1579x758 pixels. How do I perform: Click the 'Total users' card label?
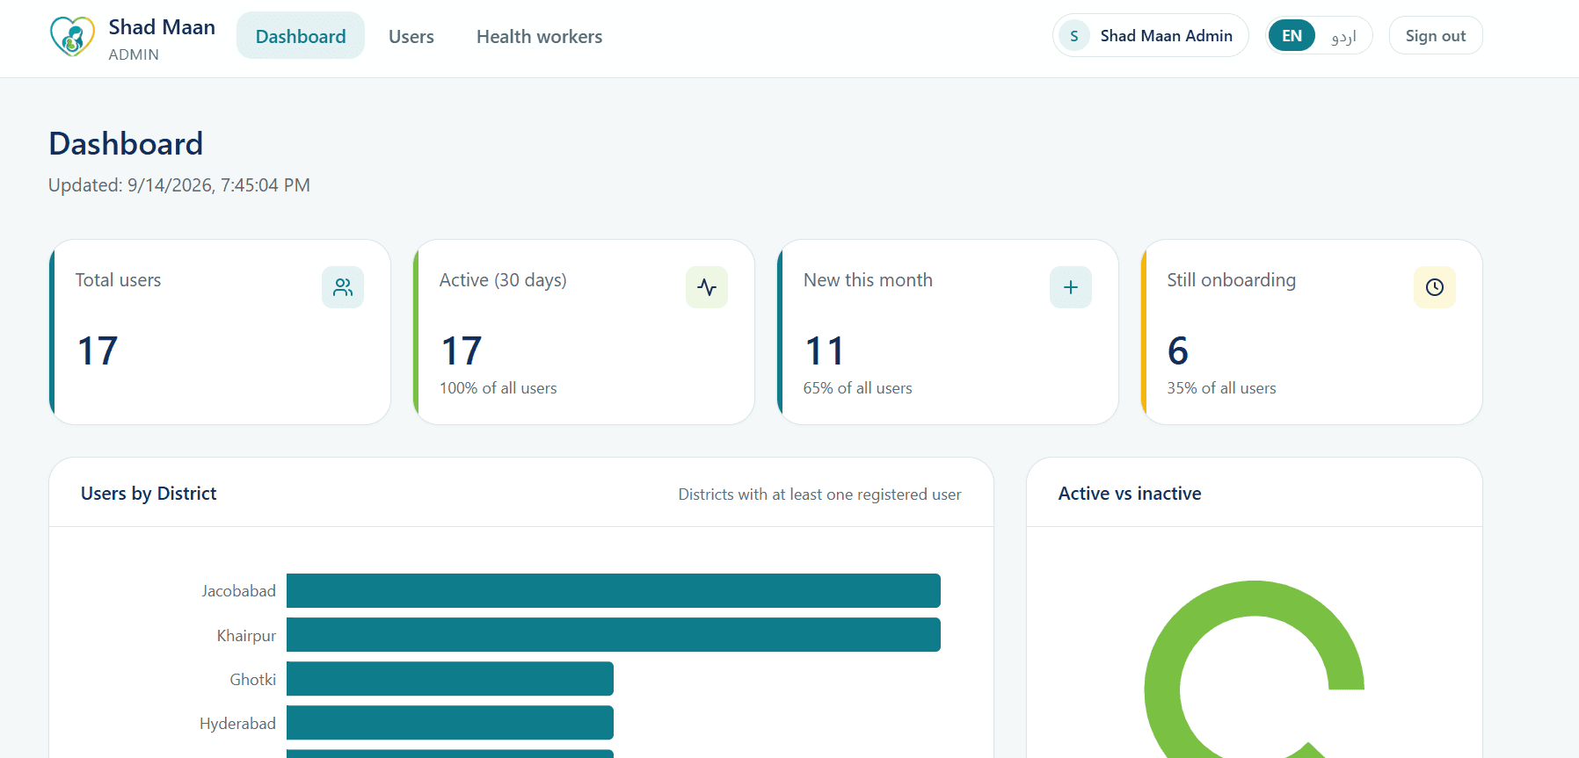point(119,280)
